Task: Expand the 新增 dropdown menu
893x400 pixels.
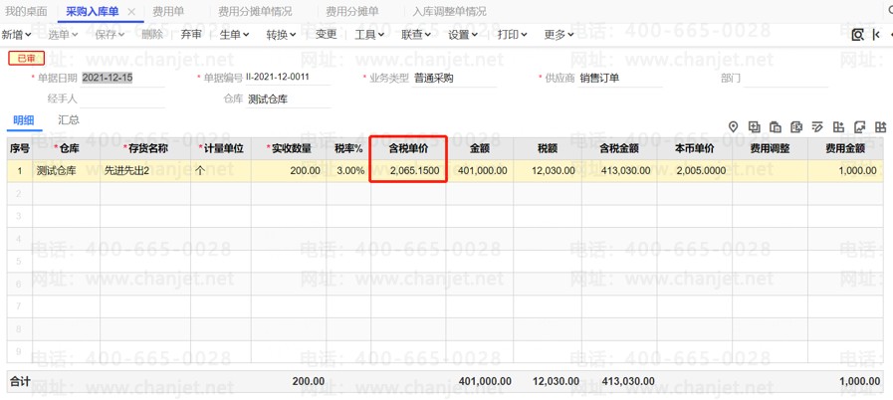Action: pos(17,35)
